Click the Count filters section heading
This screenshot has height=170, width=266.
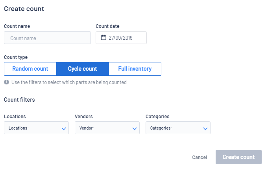19,100
